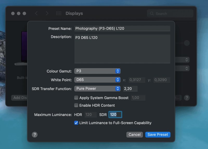
Task: Click the help question mark in dialog
Action: 35,134
